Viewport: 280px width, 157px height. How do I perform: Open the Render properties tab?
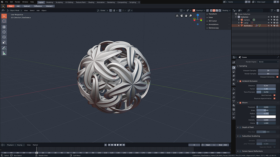pos(234,68)
